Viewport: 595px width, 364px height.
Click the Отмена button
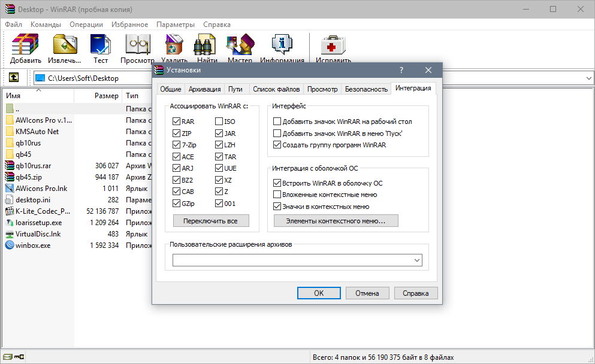point(367,293)
